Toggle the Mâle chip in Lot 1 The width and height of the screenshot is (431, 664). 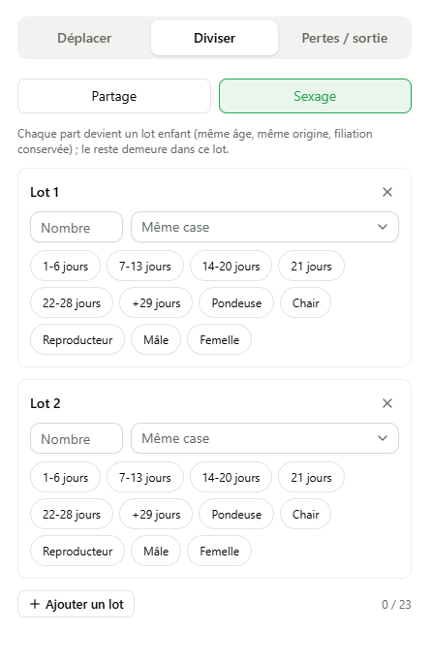tap(156, 339)
